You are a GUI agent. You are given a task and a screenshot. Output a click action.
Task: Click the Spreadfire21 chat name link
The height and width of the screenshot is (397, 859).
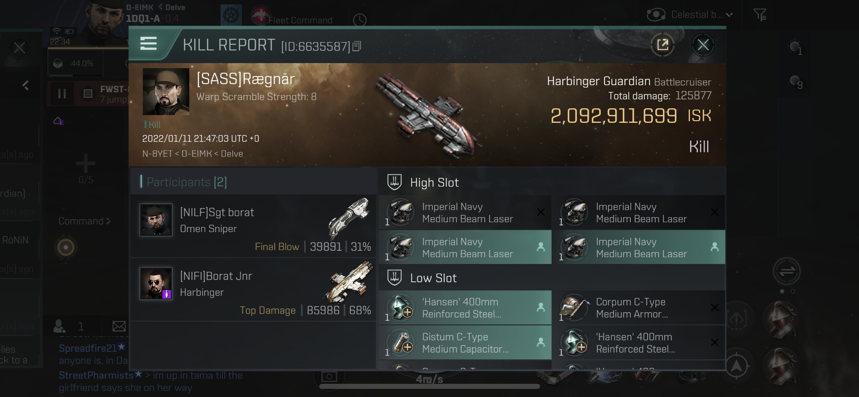(x=88, y=348)
